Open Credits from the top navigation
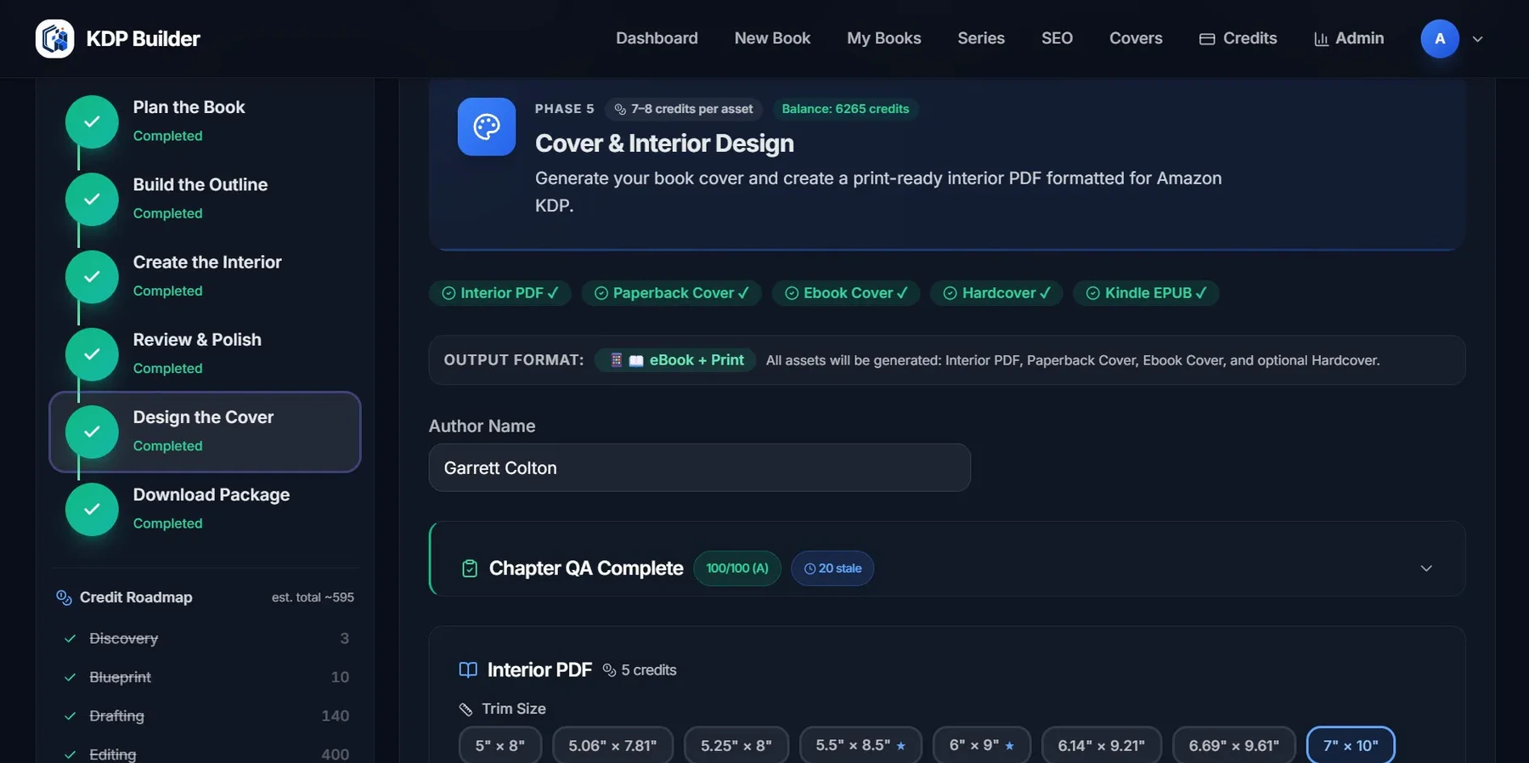This screenshot has height=763, width=1529. pyautogui.click(x=1238, y=38)
